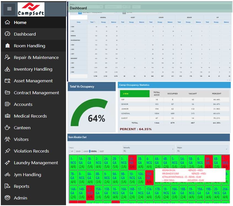Click the Canteen cup icon

[7, 128]
